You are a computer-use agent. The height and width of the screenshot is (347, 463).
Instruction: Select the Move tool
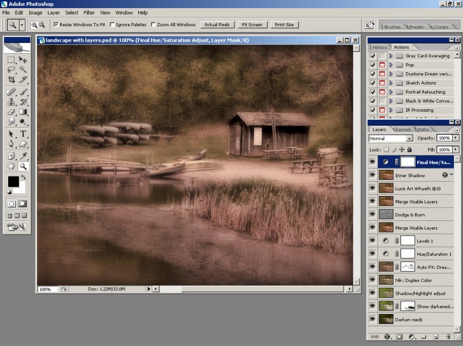(23, 60)
